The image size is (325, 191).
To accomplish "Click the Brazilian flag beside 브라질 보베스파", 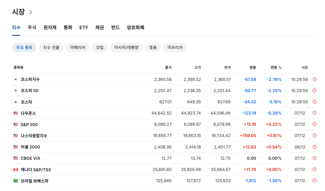I will [16, 181].
